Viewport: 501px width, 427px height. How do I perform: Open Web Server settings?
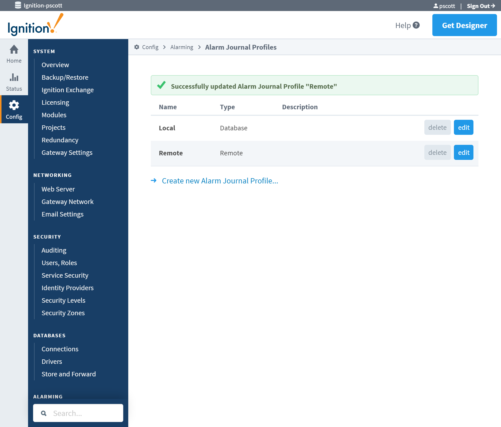(58, 189)
